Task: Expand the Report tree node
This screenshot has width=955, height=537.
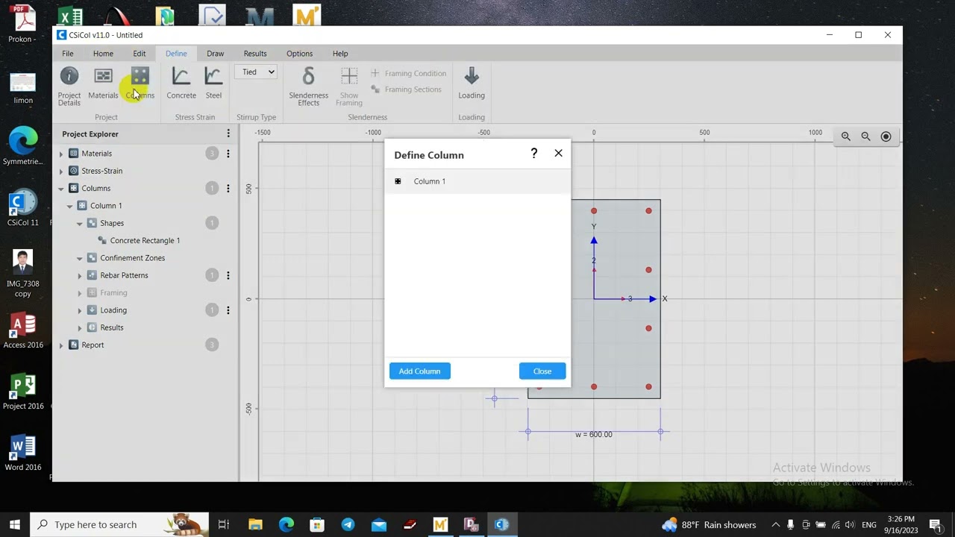Action: click(x=61, y=345)
